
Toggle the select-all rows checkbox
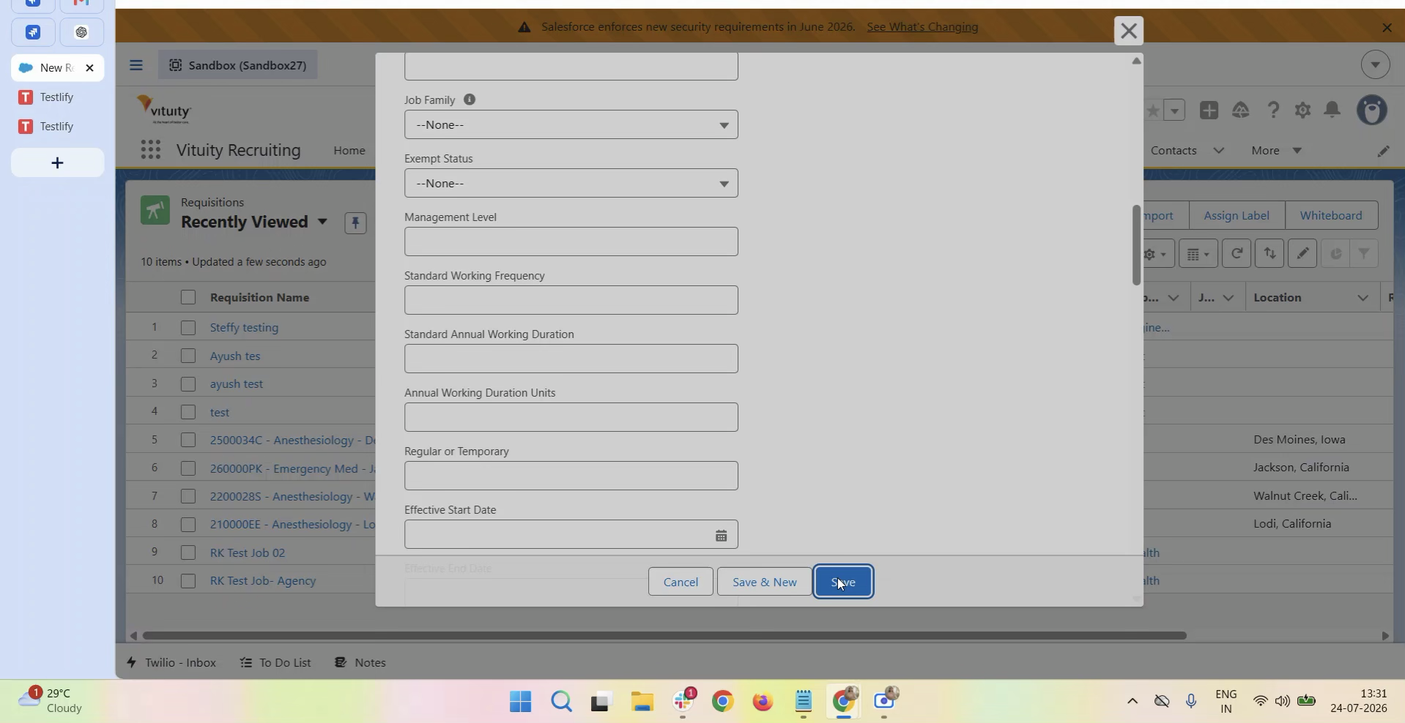point(188,297)
